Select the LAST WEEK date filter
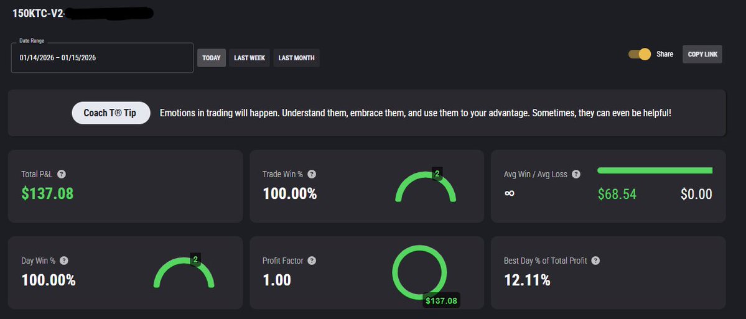 point(249,58)
